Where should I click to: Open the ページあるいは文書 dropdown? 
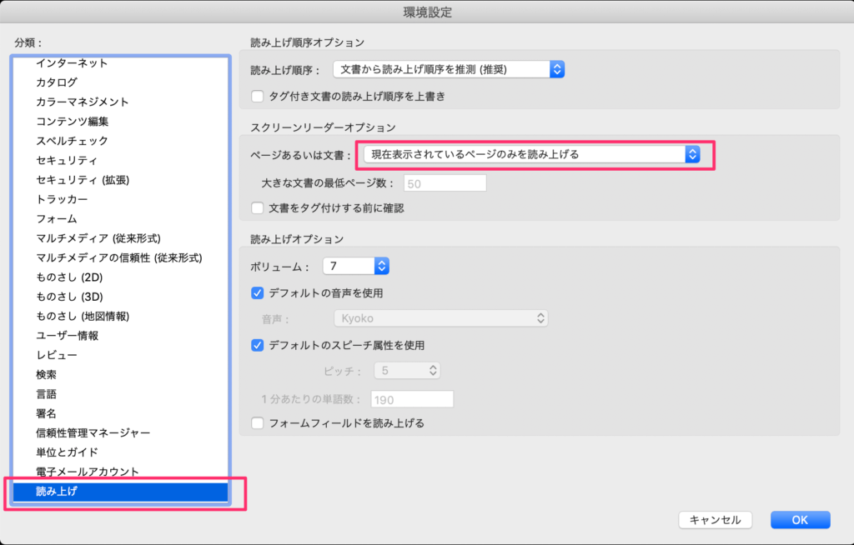tap(531, 154)
